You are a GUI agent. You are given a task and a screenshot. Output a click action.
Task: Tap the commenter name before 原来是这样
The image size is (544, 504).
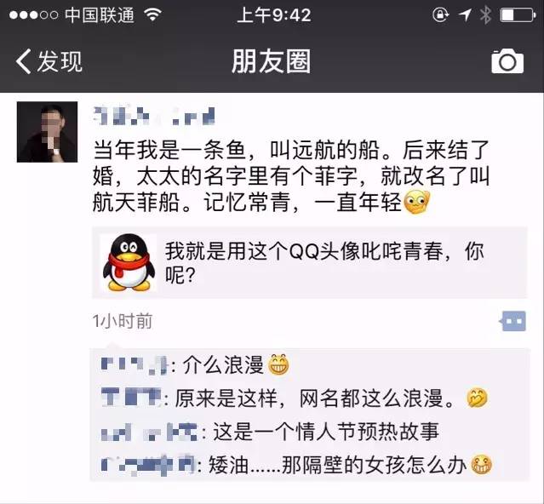[131, 398]
